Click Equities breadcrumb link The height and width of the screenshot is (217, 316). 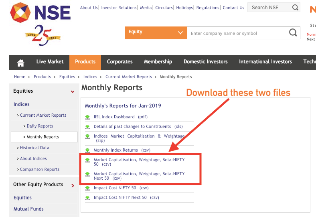pyautogui.click(x=67, y=77)
